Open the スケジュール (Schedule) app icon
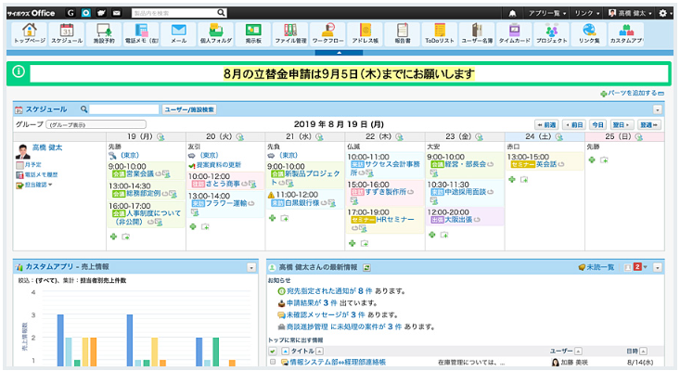680x371 pixels. [x=66, y=34]
